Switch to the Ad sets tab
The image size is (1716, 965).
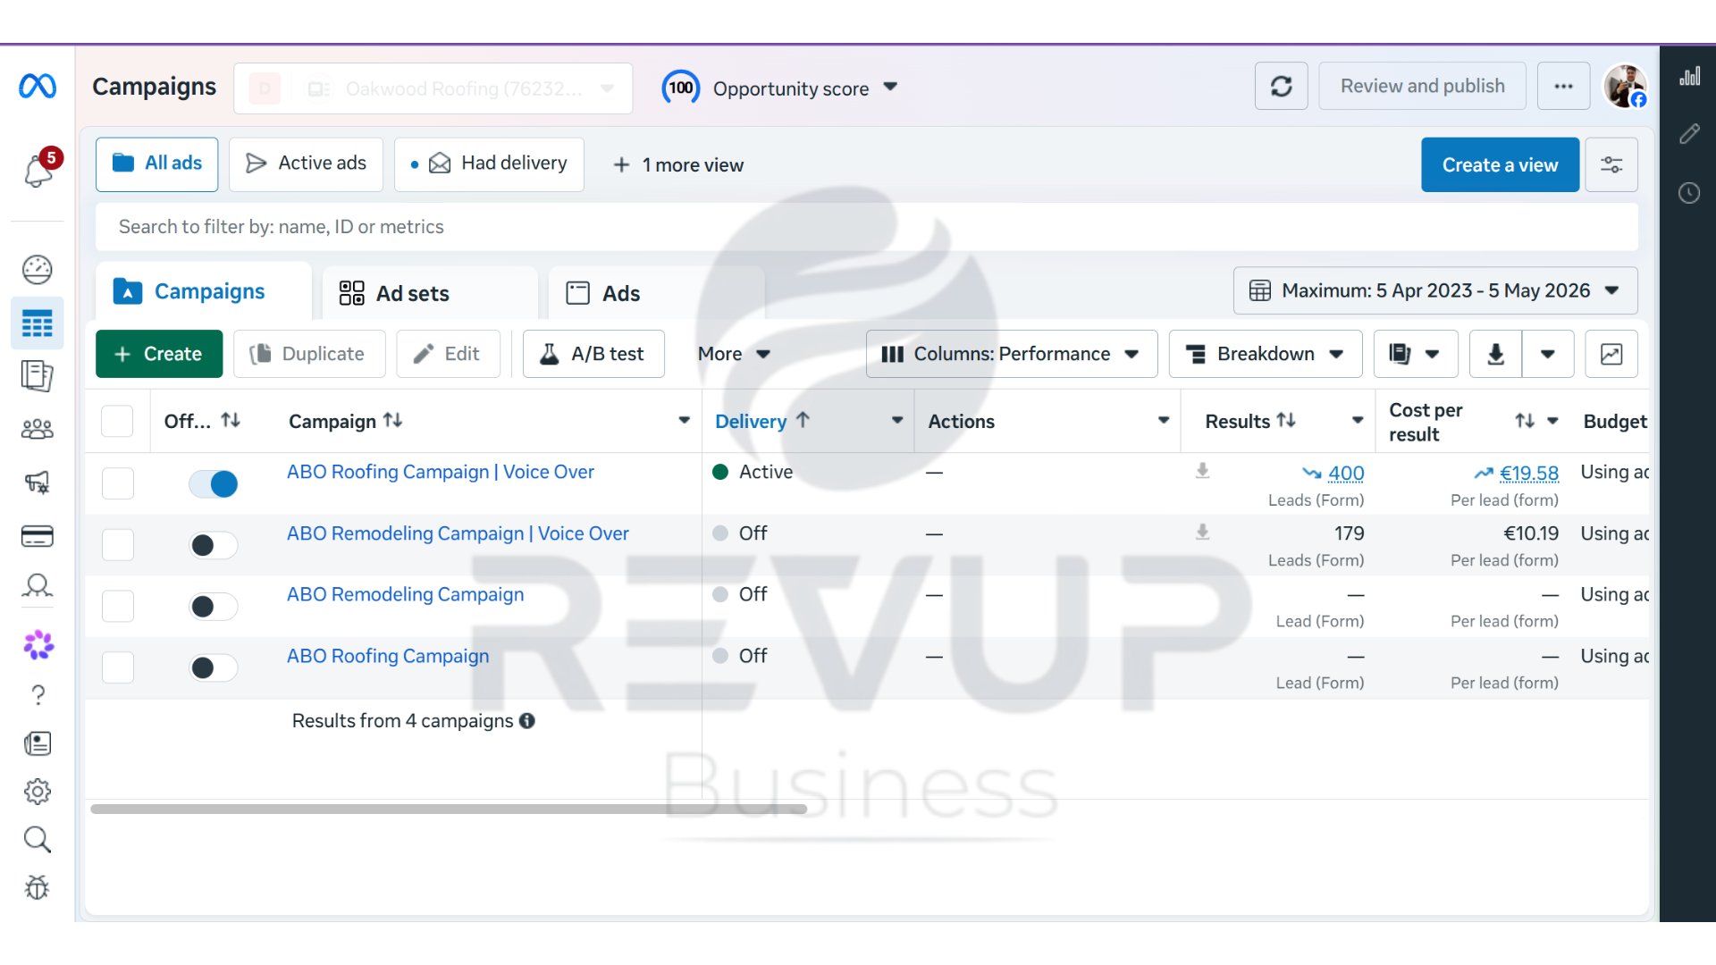pos(430,293)
